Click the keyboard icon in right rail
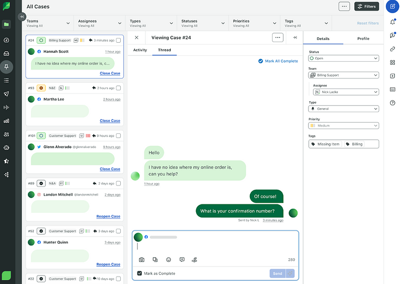Image resolution: width=408 pixels, height=284 pixels. pyautogui.click(x=392, y=90)
